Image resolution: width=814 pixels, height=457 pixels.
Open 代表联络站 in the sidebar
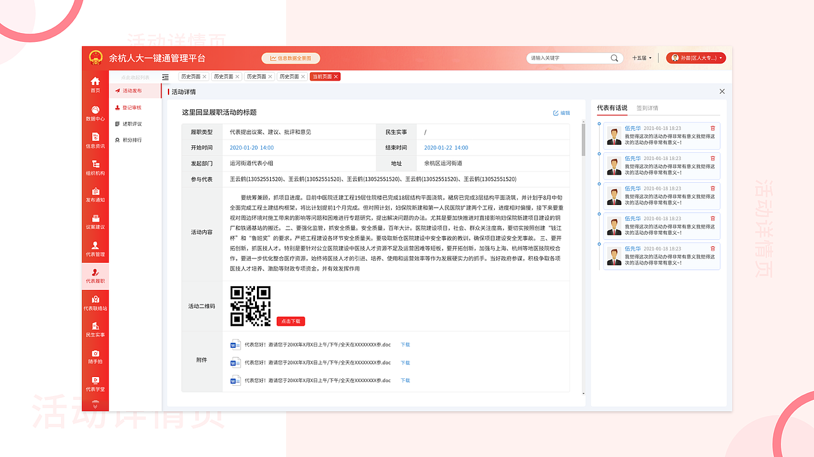95,303
